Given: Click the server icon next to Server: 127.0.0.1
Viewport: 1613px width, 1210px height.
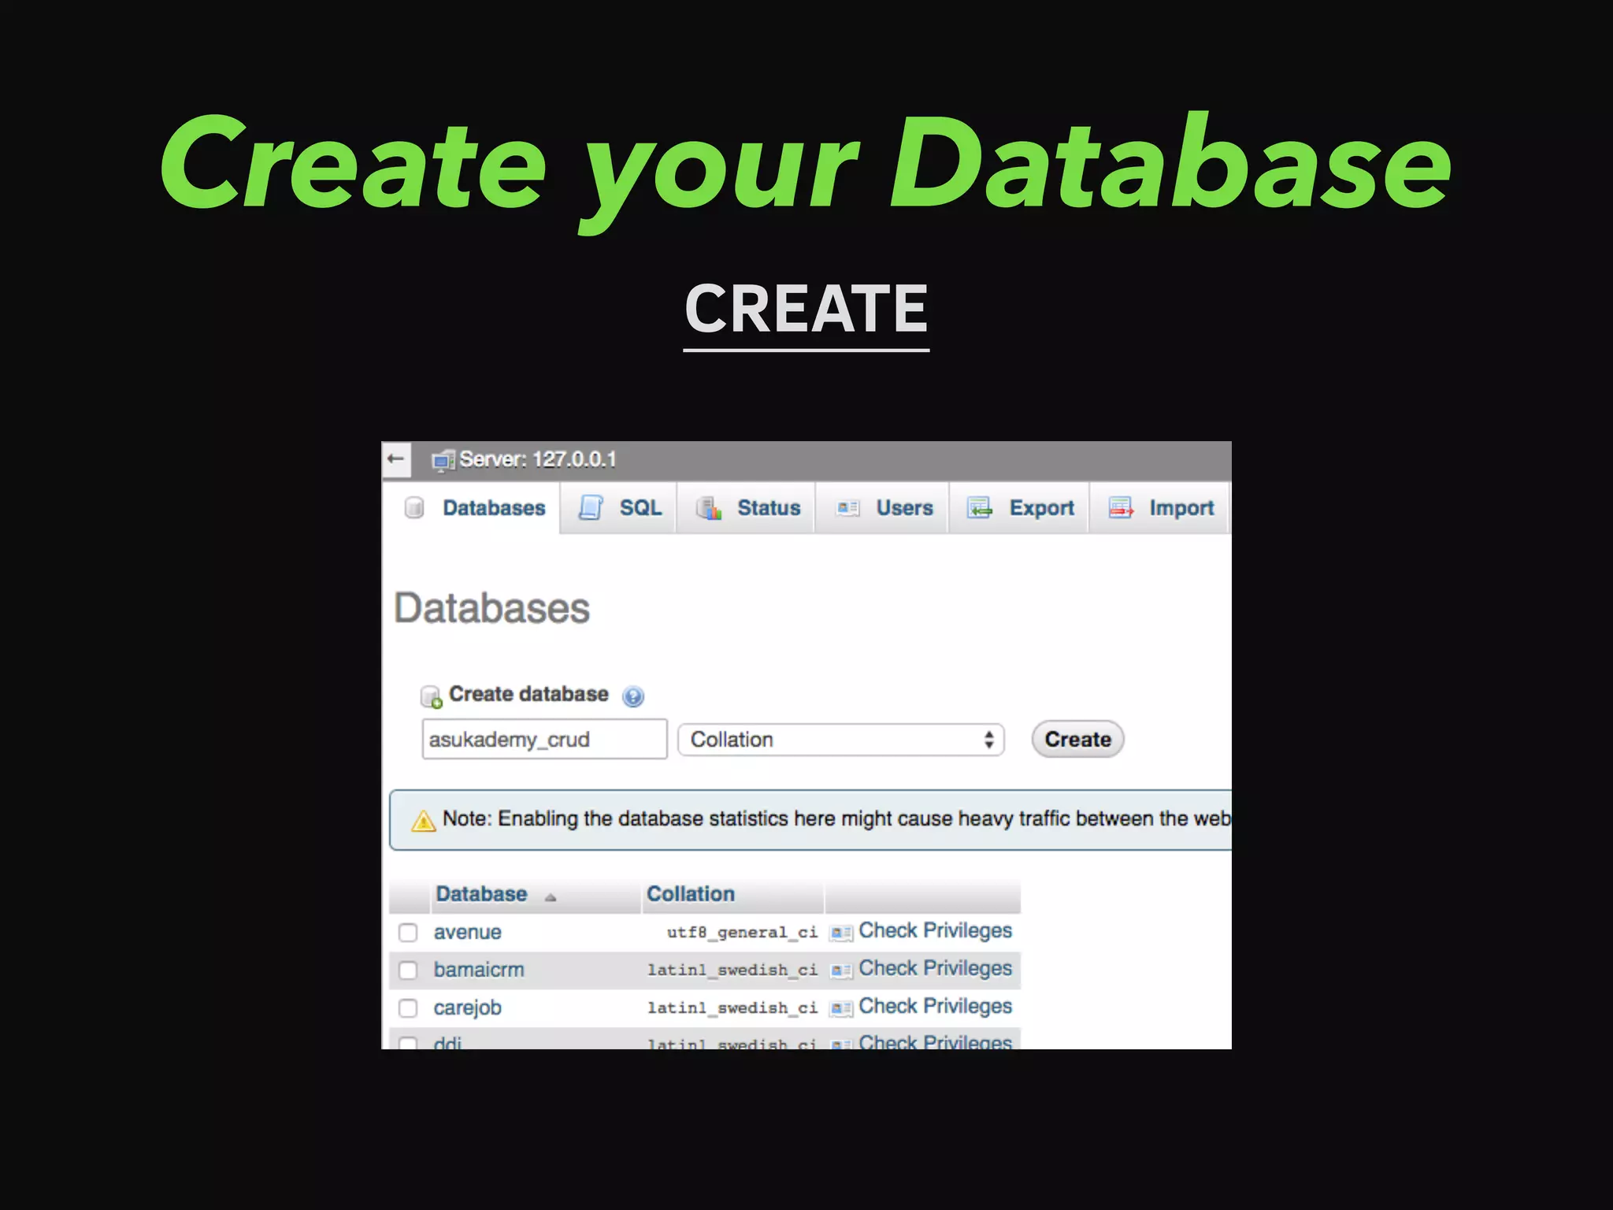Looking at the screenshot, I should [443, 461].
